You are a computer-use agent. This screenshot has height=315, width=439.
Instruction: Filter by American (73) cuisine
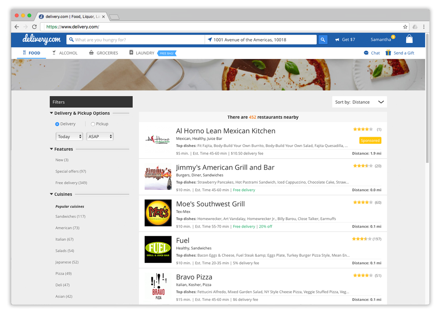[x=67, y=228]
